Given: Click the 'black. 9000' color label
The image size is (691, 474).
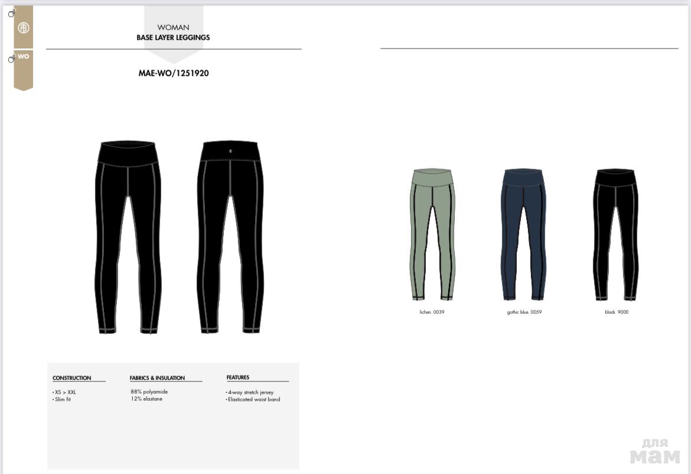Looking at the screenshot, I should tap(617, 311).
